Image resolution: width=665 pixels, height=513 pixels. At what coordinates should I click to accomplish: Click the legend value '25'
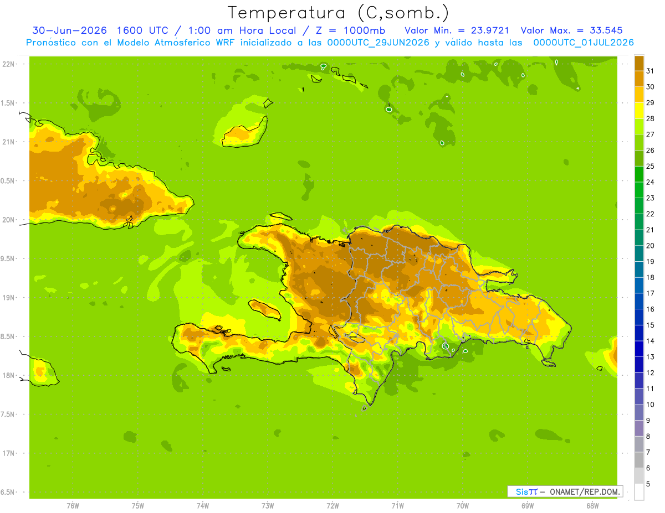coord(650,166)
